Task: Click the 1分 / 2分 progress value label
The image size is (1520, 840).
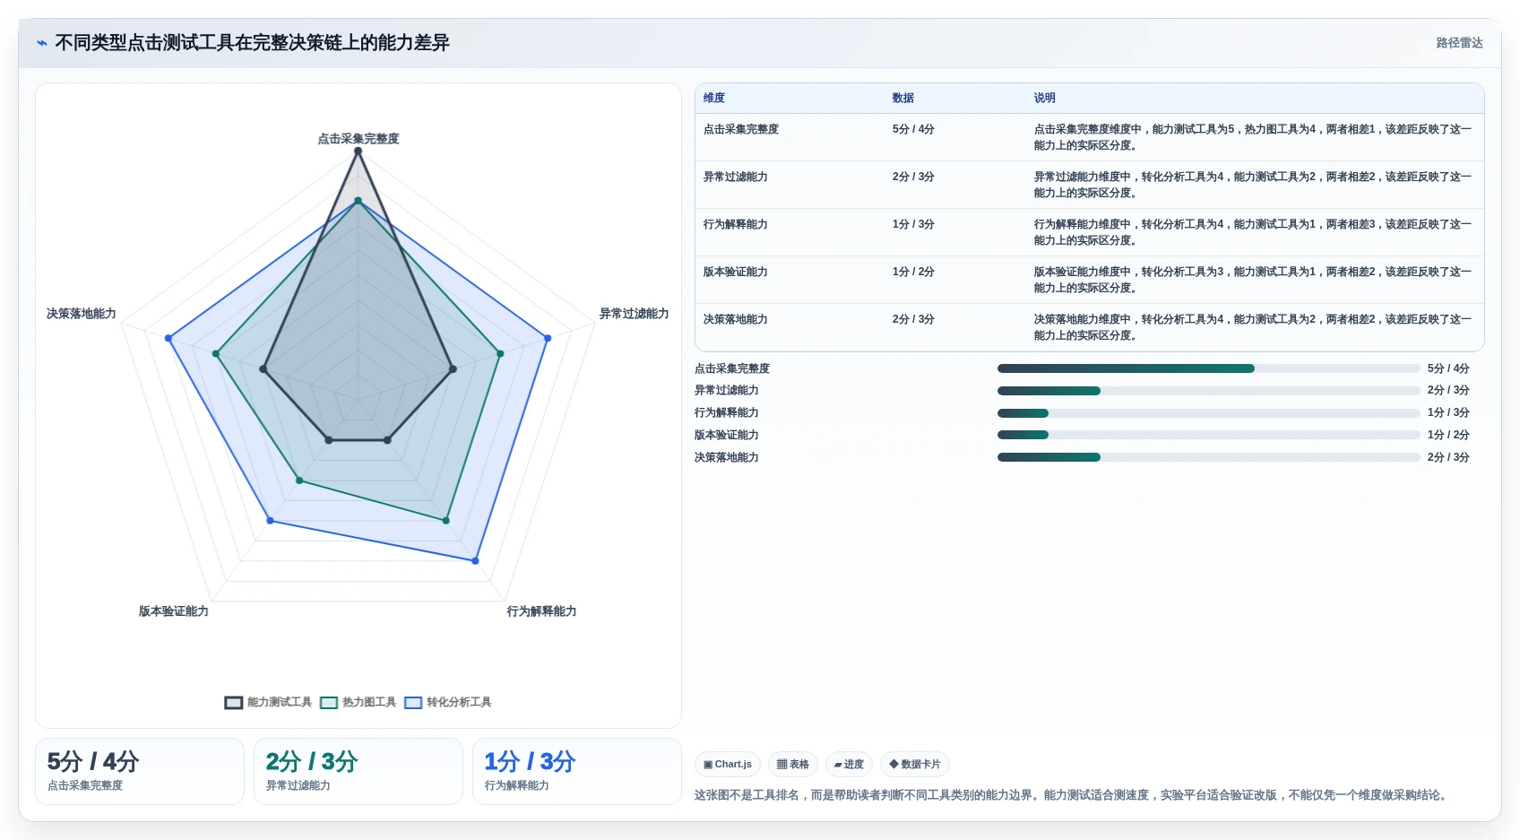Action: [1448, 435]
